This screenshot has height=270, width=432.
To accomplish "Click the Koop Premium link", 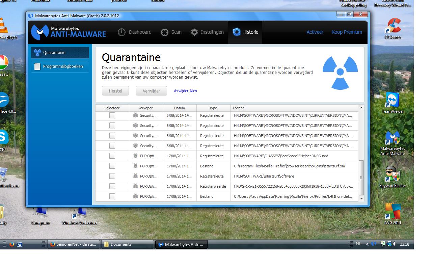I will point(347,32).
